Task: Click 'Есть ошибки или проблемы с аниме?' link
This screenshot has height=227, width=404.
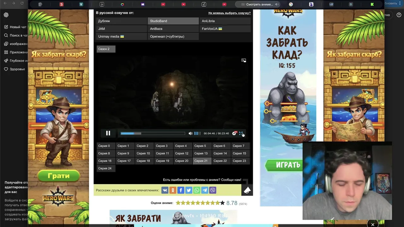Action: pyautogui.click(x=202, y=180)
